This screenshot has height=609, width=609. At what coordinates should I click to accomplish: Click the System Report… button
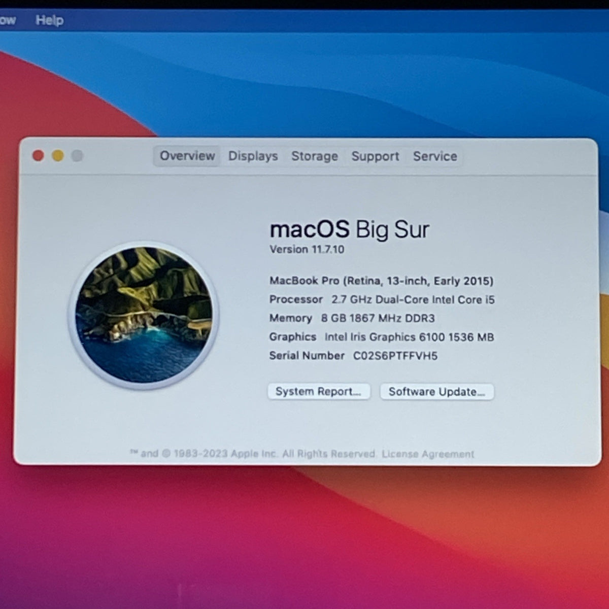(319, 391)
